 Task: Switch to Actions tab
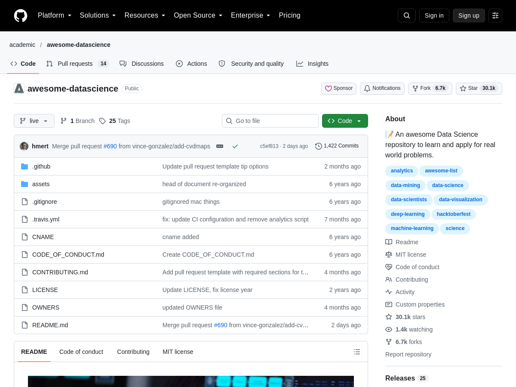pos(191,64)
